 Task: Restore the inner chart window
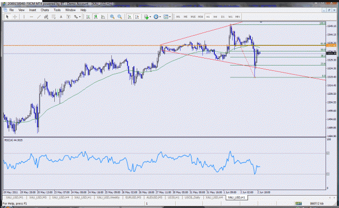coord(329,10)
